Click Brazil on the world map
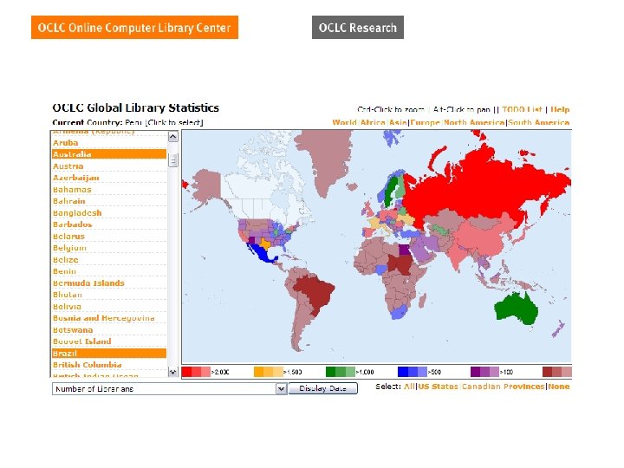 click(x=316, y=295)
